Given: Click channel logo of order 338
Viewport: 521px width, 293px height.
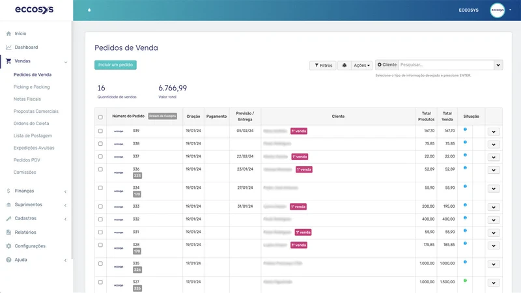Looking at the screenshot, I should [x=119, y=144].
